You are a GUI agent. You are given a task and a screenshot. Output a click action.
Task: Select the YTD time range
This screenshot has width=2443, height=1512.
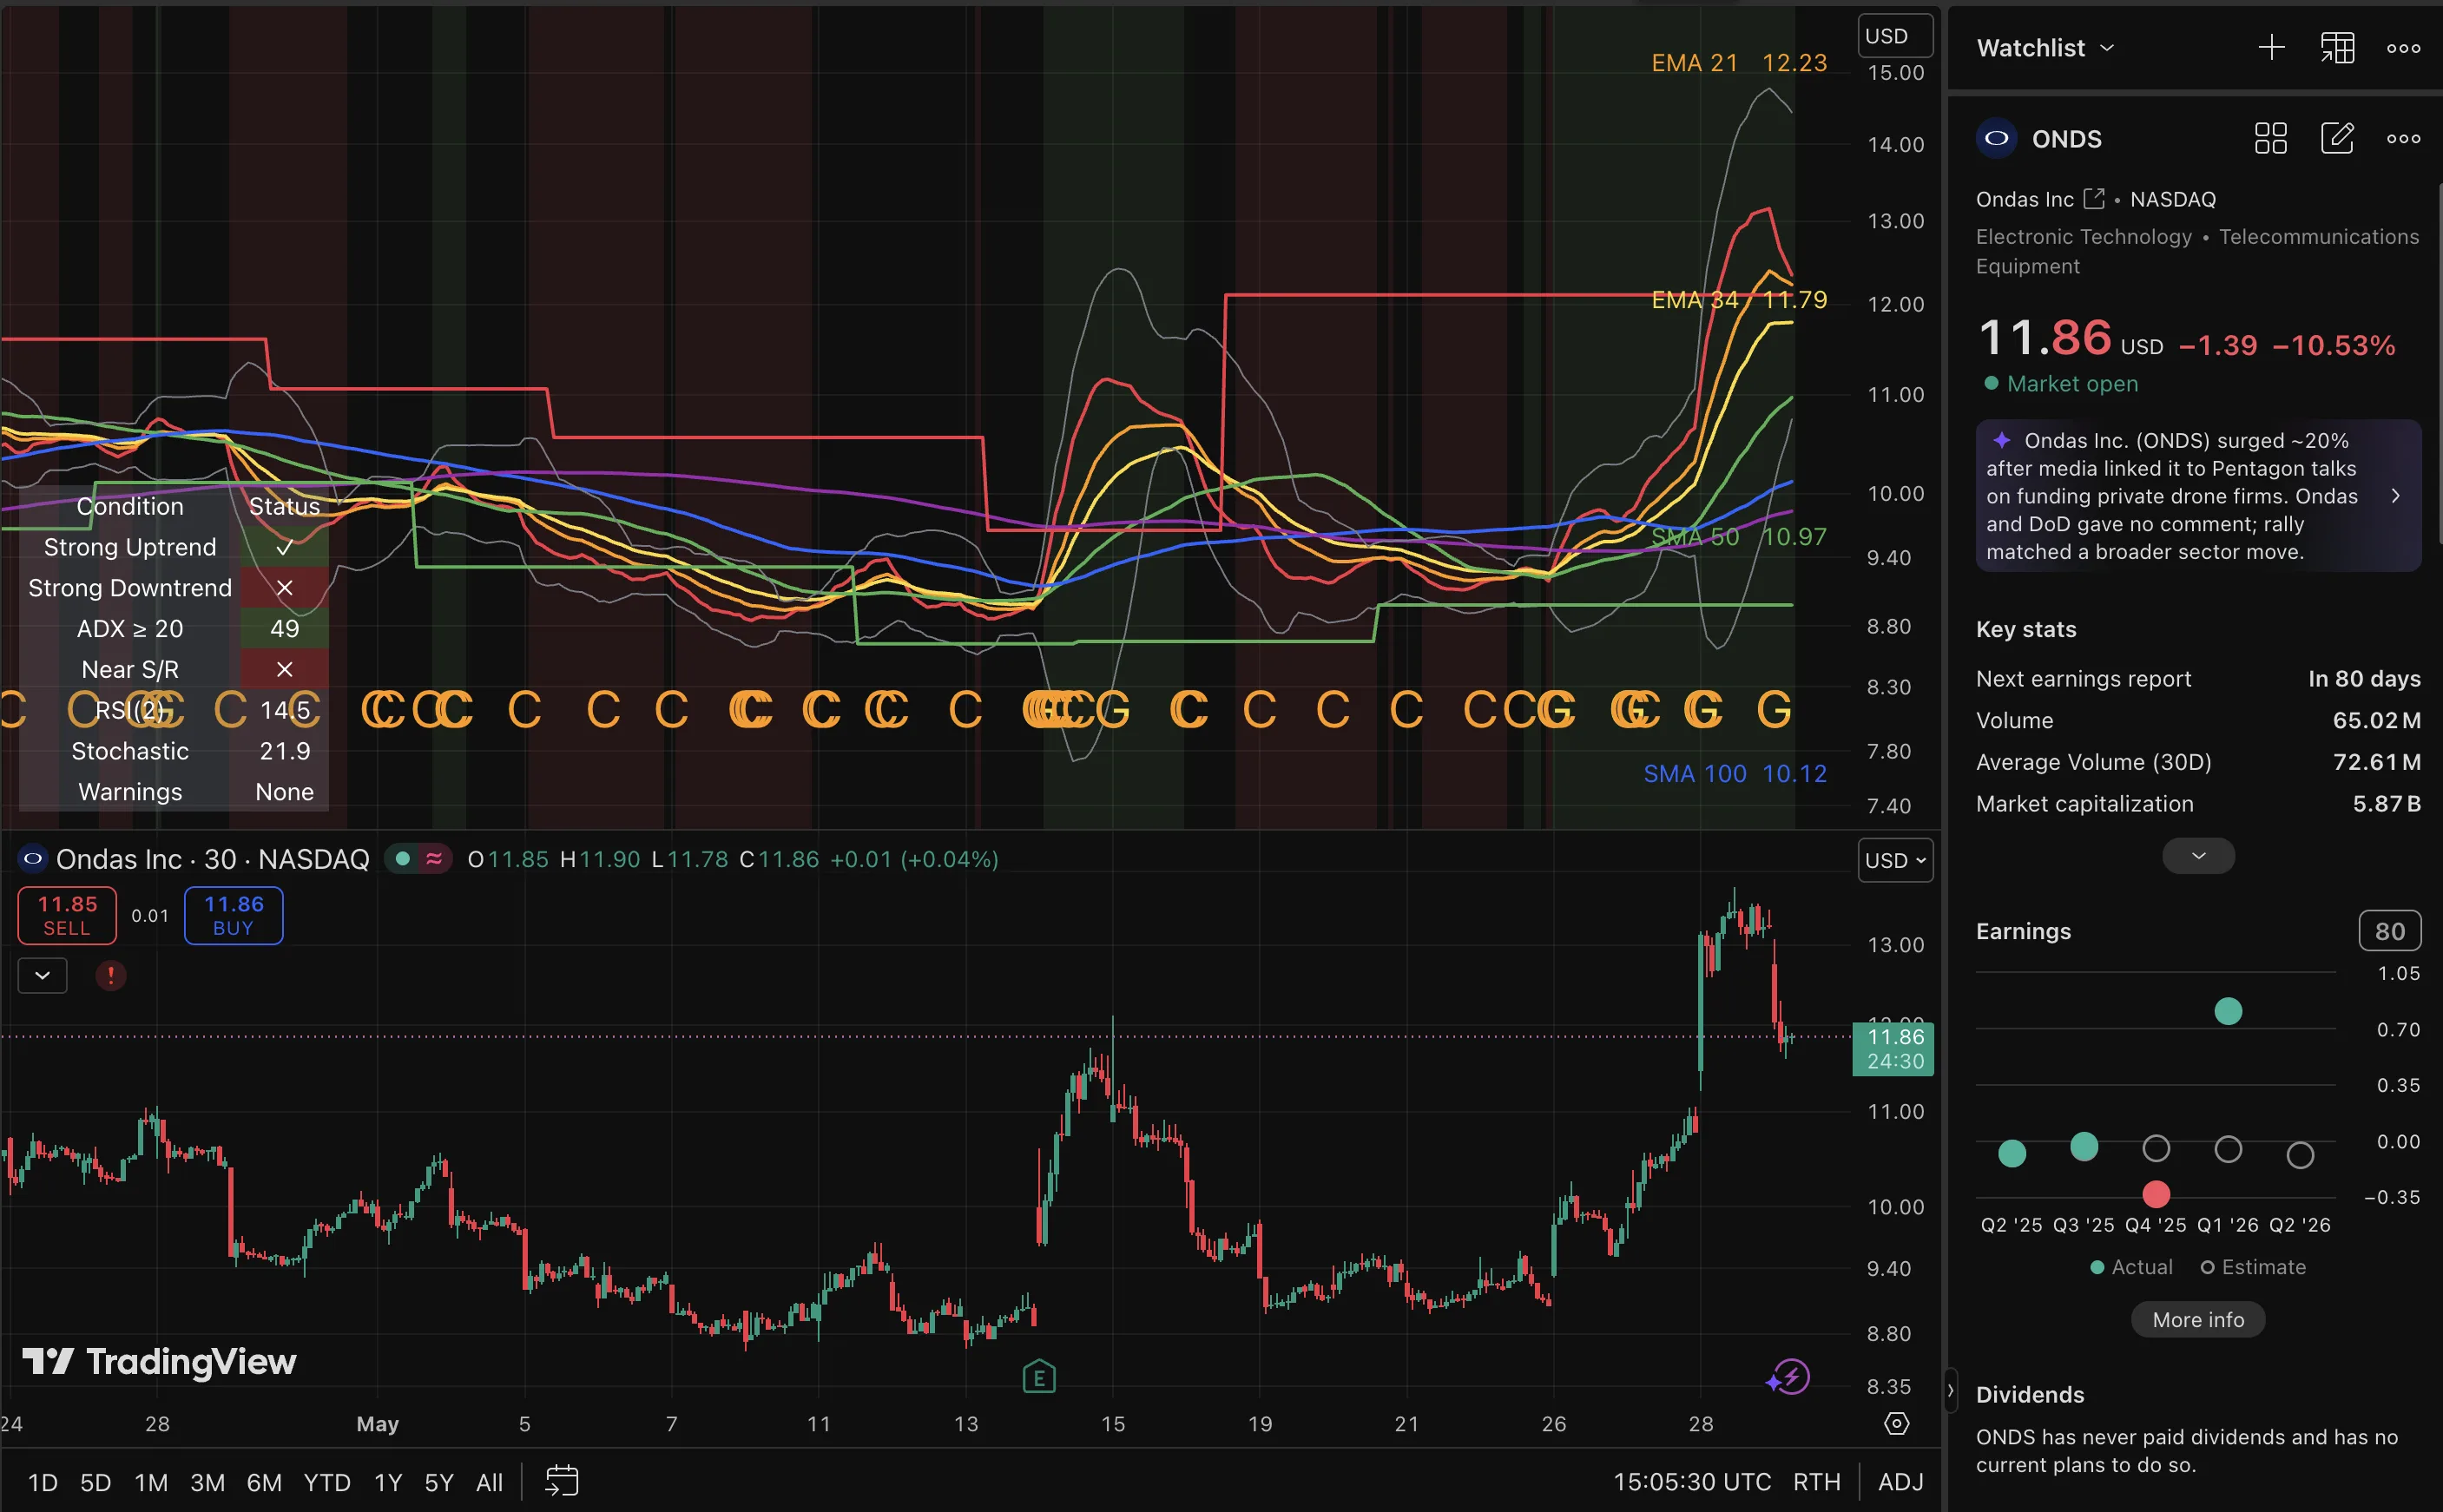327,1482
